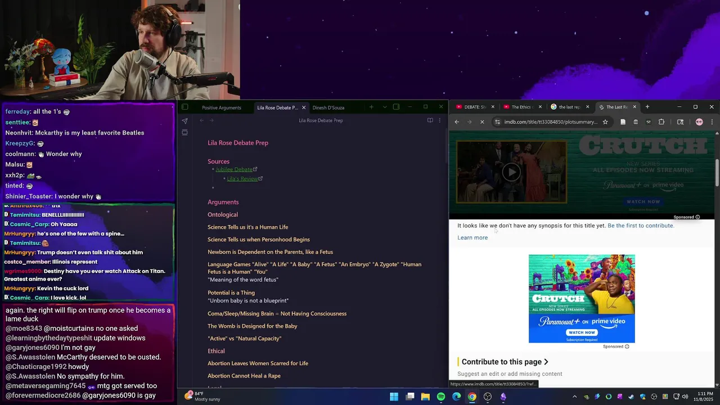Click the stacked cards icon in Obsidian ribbon
Image resolution: width=720 pixels, height=405 pixels.
(184, 132)
